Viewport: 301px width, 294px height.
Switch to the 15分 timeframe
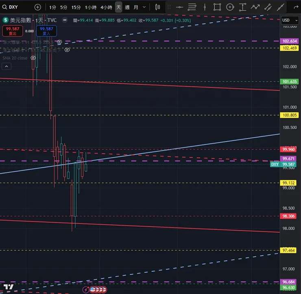(x=76, y=7)
